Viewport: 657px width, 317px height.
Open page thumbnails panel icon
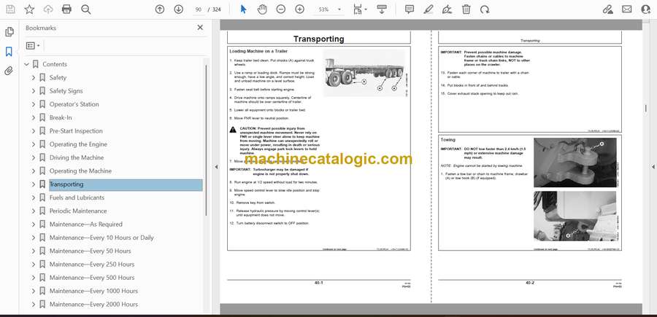tap(9, 32)
